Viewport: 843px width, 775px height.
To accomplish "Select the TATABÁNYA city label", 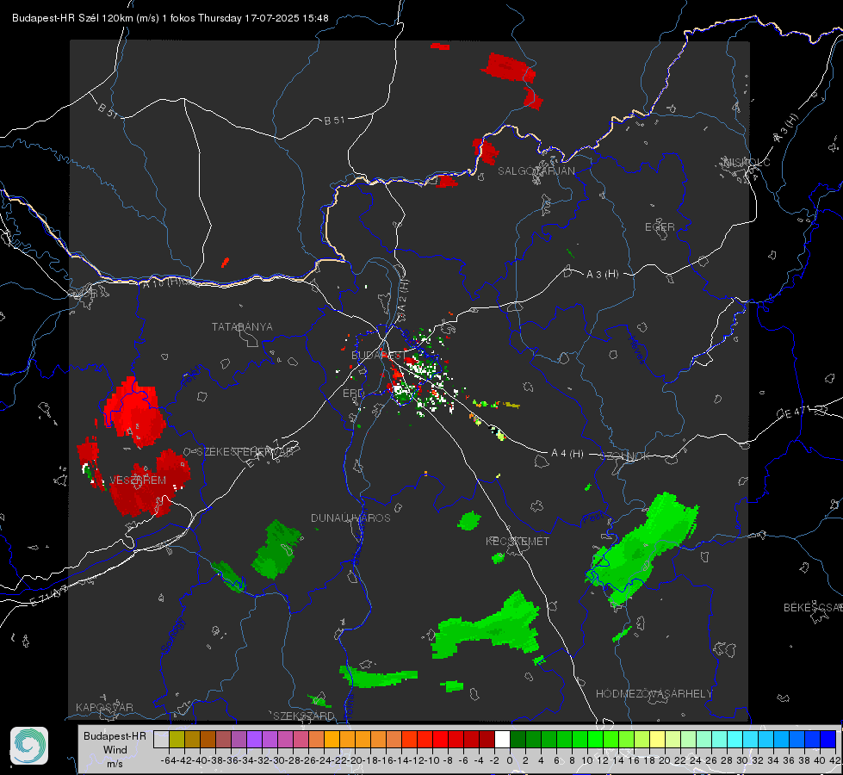I will pos(242,326).
